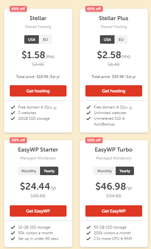151x249 pixels.
Task: Select Yearly billing on EasyWP Starter
Action: (x=49, y=171)
